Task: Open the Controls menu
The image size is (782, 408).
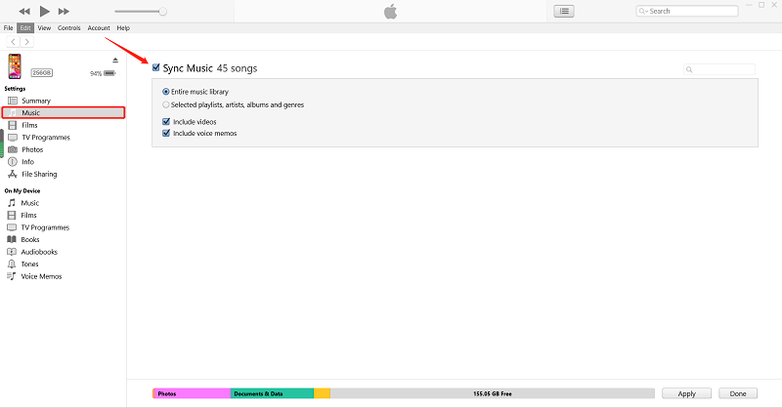Action: click(x=68, y=27)
